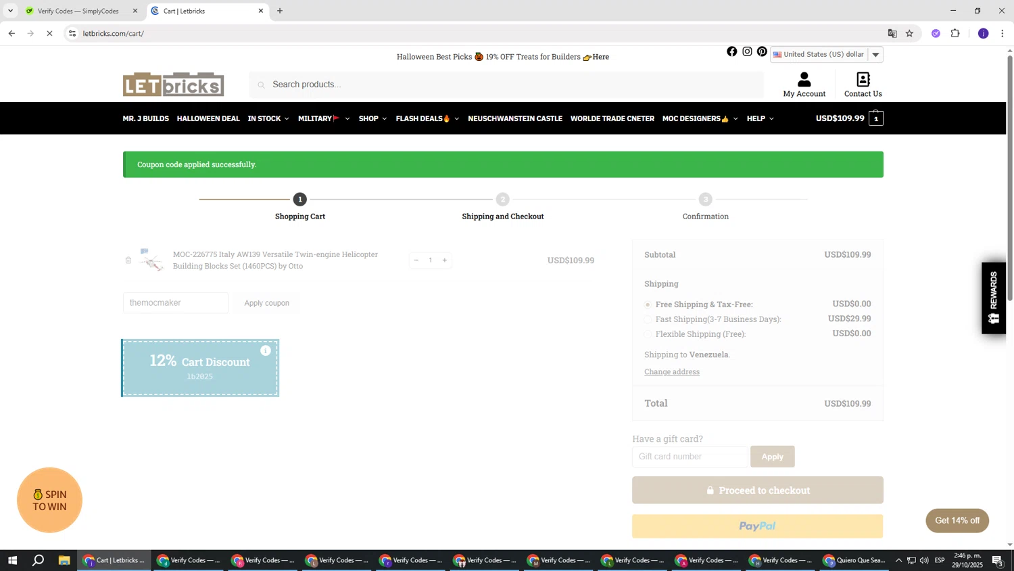Remove helicopter item with trash icon

coord(128,260)
